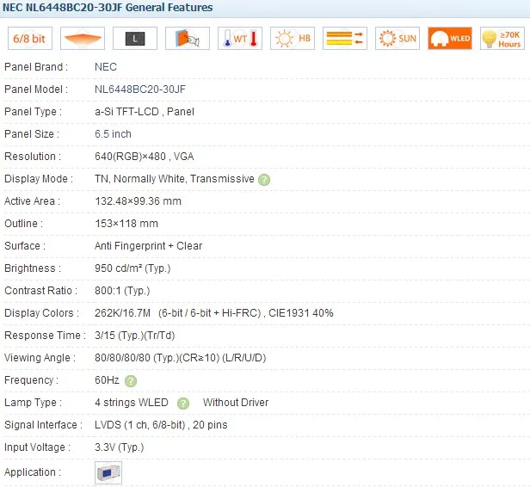This screenshot has width=530, height=487.
Task: Click the '60Hz' frequency value
Action: 107,380
